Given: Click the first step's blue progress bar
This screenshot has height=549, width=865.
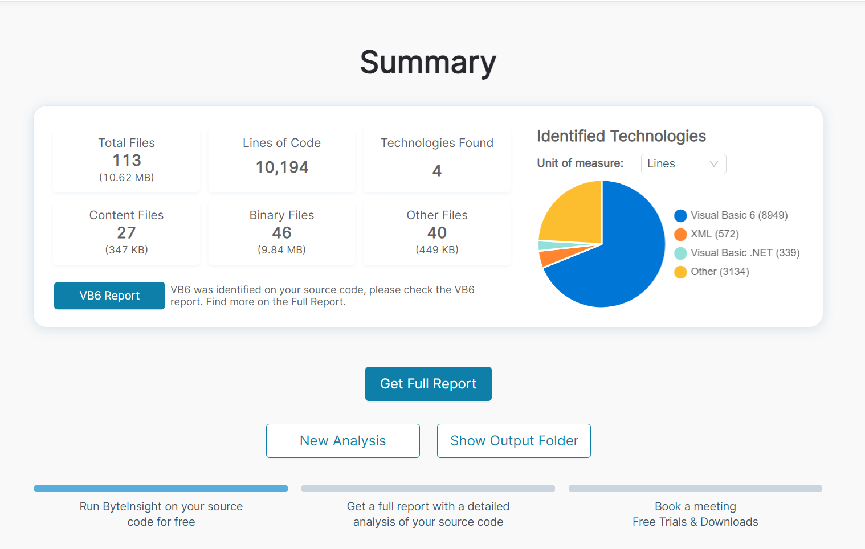Looking at the screenshot, I should [x=161, y=488].
